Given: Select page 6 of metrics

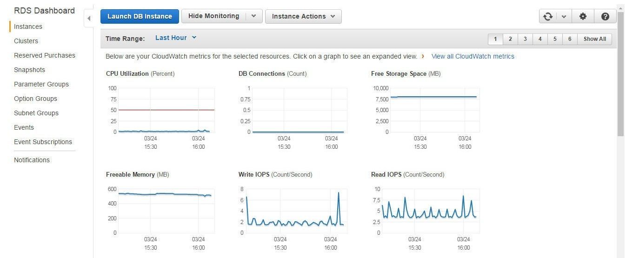Looking at the screenshot, I should [570, 39].
